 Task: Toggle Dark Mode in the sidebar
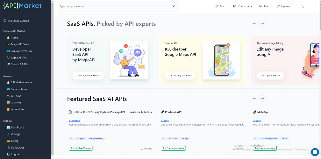(x=16, y=148)
